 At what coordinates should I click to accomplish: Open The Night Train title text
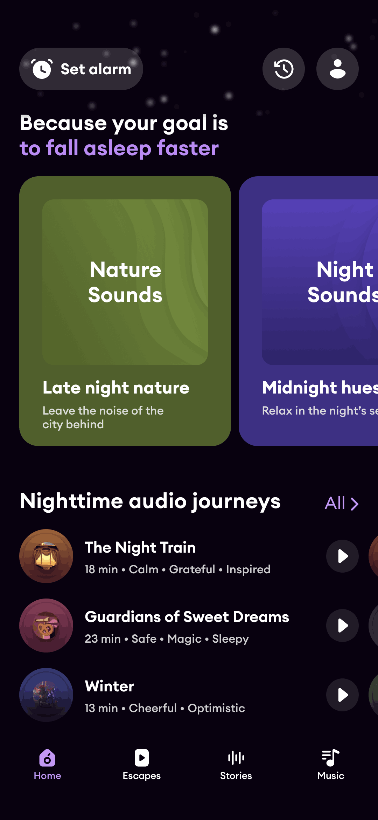tap(140, 547)
